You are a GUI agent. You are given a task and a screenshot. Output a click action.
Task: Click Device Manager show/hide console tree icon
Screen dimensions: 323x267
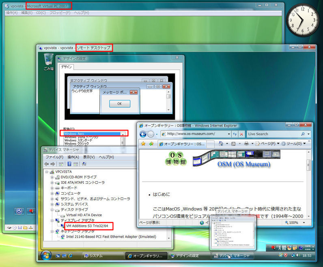(x=61, y=164)
